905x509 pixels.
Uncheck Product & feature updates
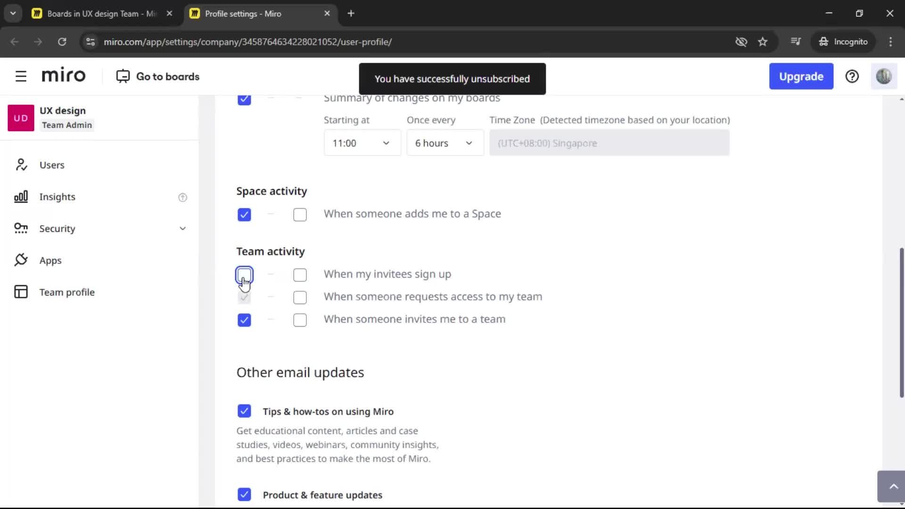pyautogui.click(x=244, y=494)
